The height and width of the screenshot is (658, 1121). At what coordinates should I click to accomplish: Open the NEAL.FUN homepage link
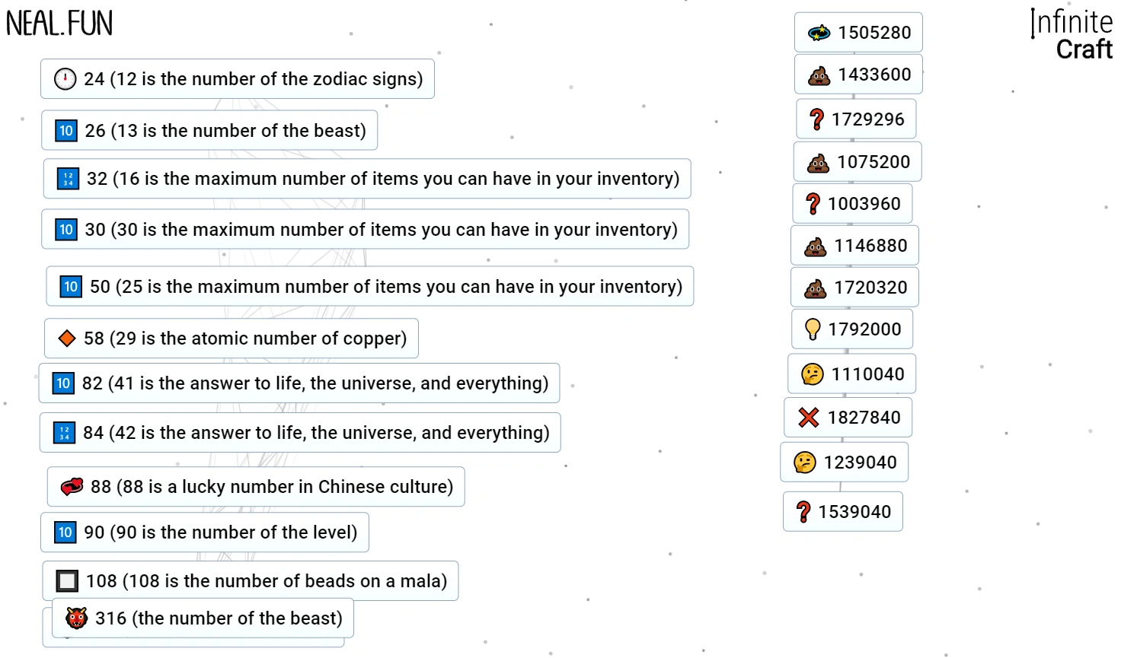pyautogui.click(x=59, y=23)
